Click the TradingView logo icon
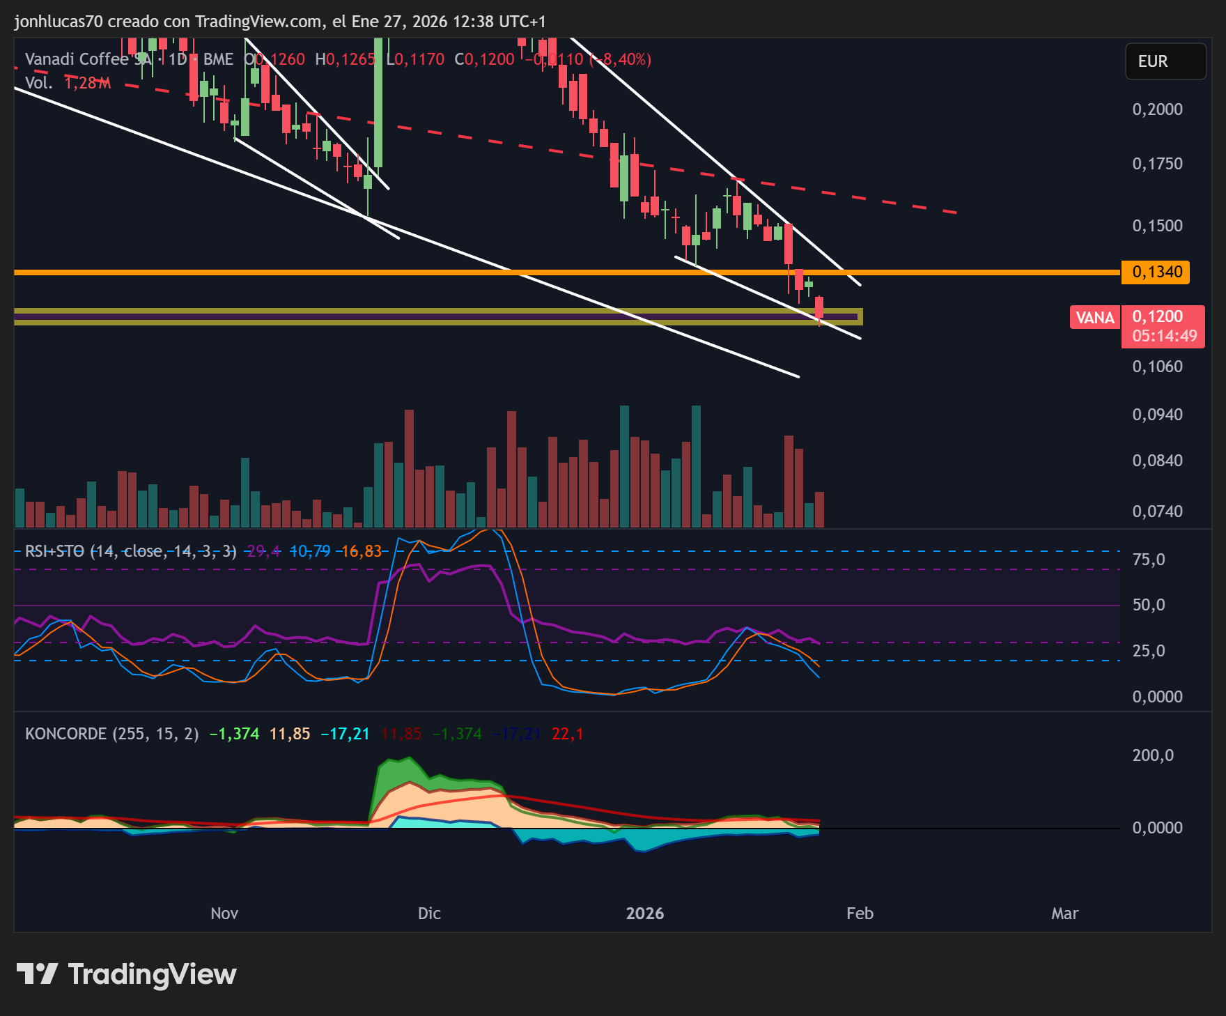Screen dimensions: 1226x1016 tap(37, 973)
